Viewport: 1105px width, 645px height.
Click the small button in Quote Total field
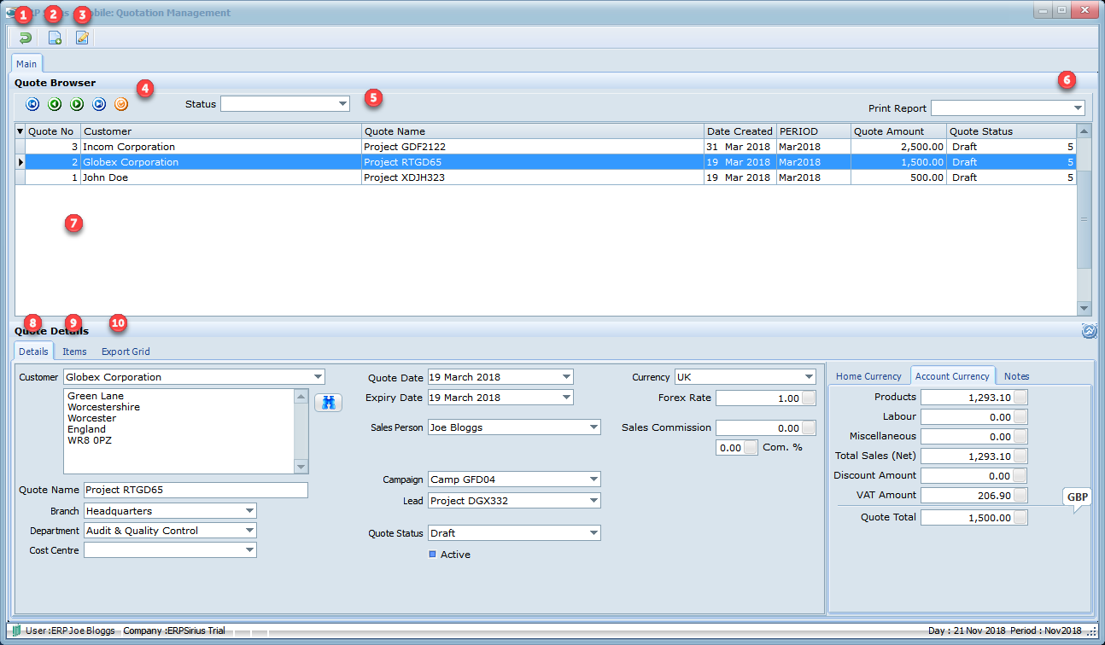(1020, 517)
